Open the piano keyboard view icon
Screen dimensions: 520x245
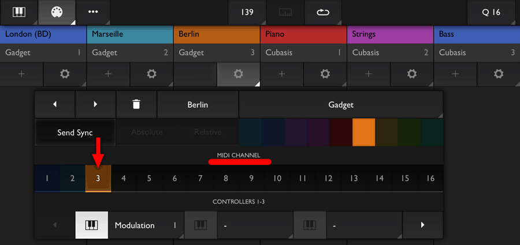coord(19,12)
